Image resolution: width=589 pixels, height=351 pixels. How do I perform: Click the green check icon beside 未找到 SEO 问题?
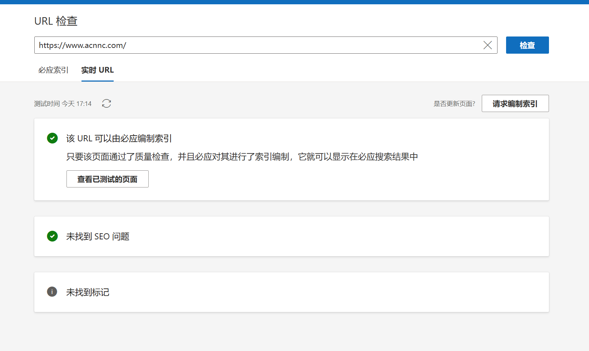[53, 236]
